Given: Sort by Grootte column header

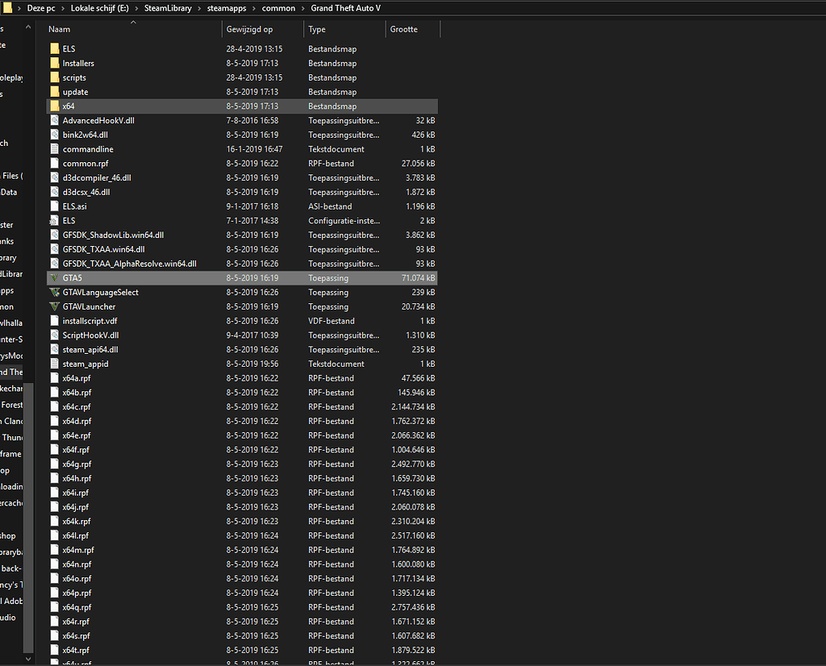Looking at the screenshot, I should [x=412, y=29].
